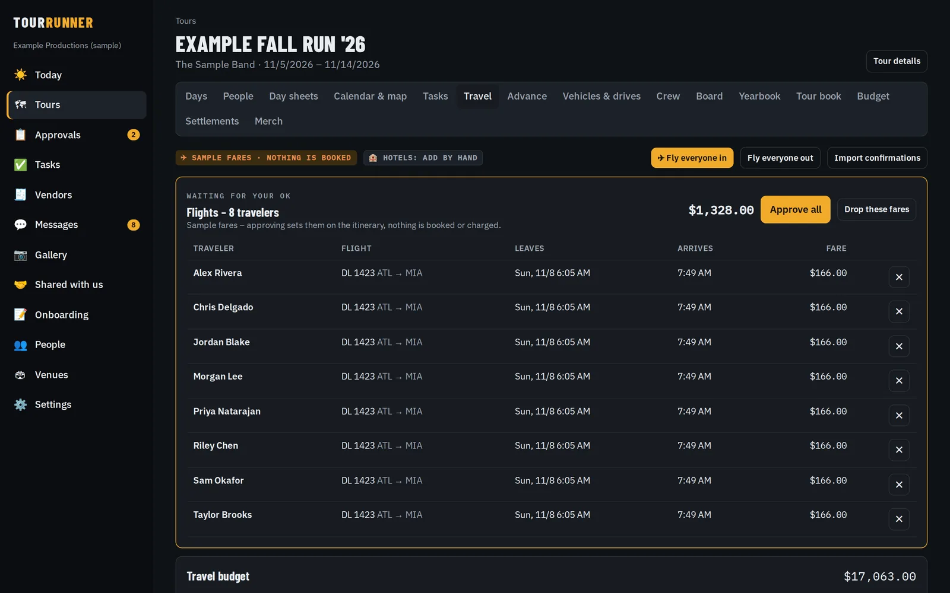This screenshot has height=593, width=950.
Task: Click the Gallery camera icon
Action: point(20,255)
